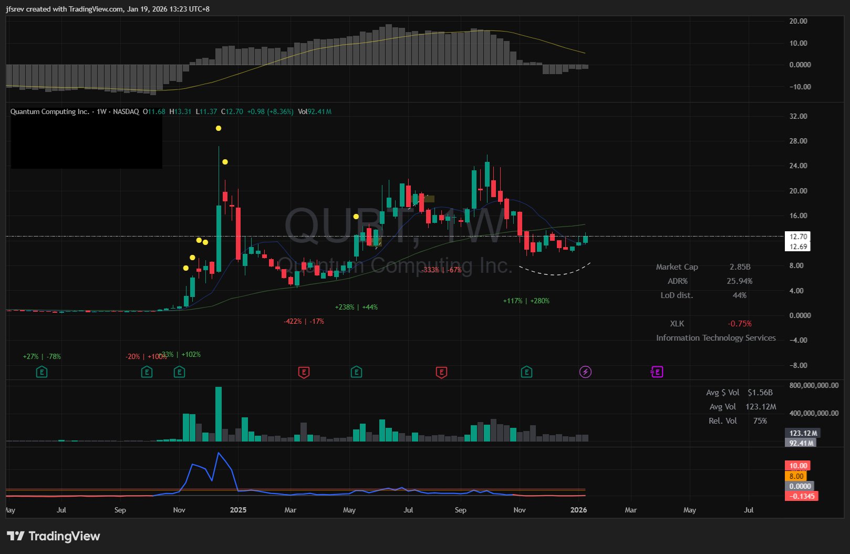Open green earnings marker between Sep and Nov 2024
The image size is (850, 554).
tap(147, 372)
